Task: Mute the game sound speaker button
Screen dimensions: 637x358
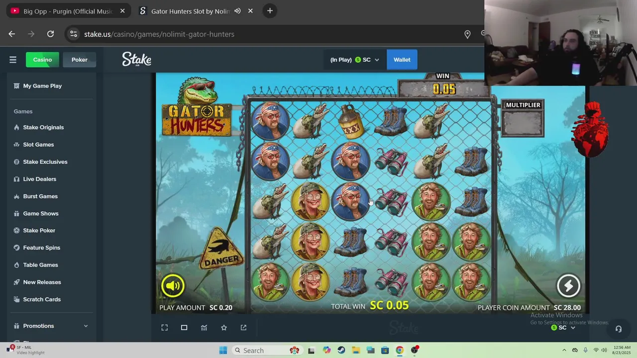Action: [173, 286]
